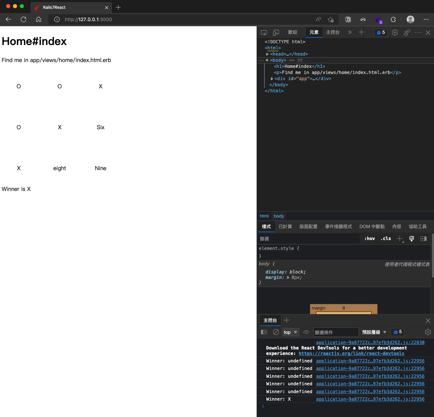
Task: Go back with the browser back arrow
Action: pos(9,19)
